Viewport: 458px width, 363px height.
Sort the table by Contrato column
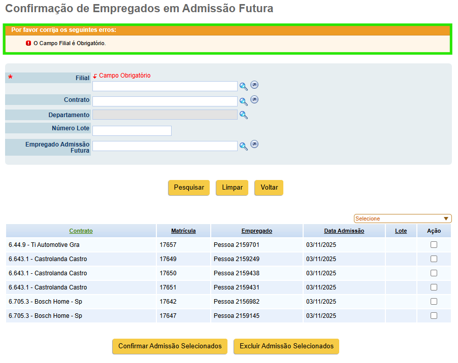click(81, 231)
